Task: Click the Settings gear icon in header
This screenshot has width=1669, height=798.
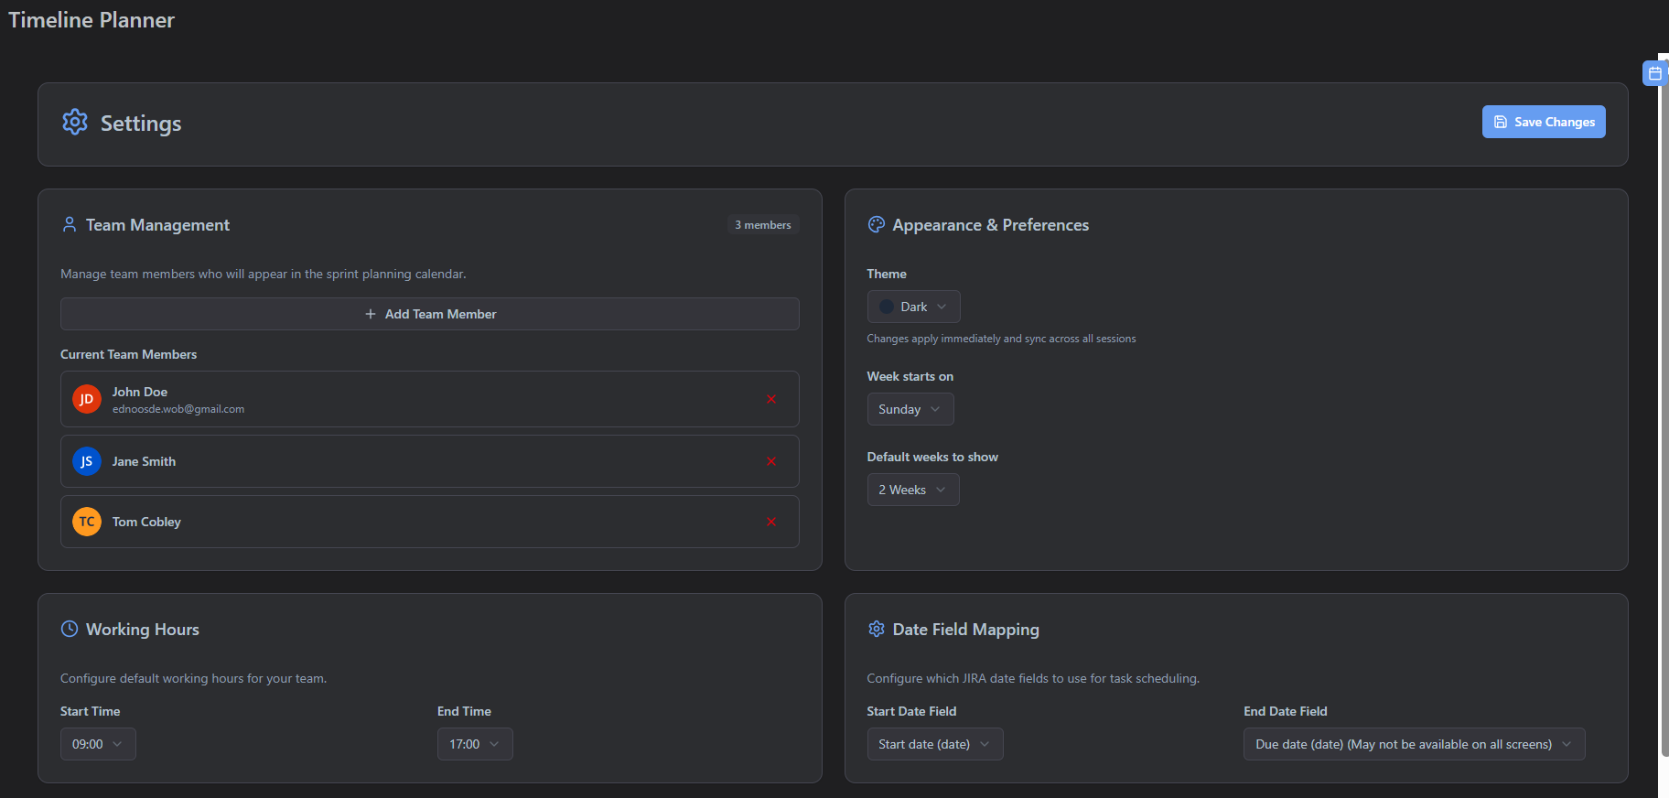Action: [75, 123]
